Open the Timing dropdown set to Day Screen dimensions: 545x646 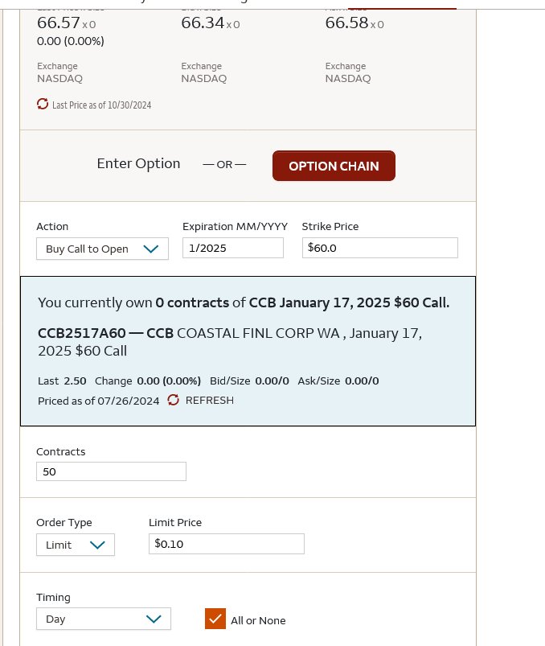point(104,619)
